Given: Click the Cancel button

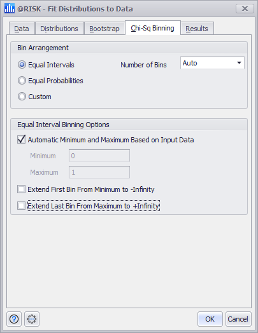Looking at the screenshot, I should [x=238, y=319].
